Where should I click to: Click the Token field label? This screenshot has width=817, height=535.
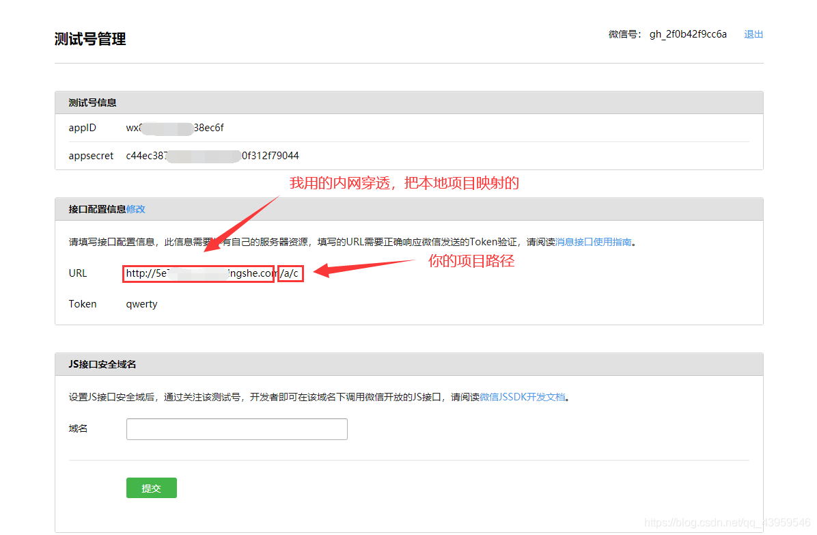[83, 304]
